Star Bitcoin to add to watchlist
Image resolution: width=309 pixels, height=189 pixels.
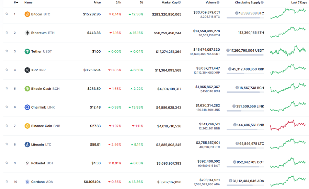click(x=7, y=14)
